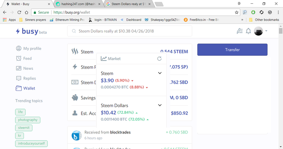The width and height of the screenshot is (283, 149).
Task: Click the green circular extension icon
Action: click(253, 12)
